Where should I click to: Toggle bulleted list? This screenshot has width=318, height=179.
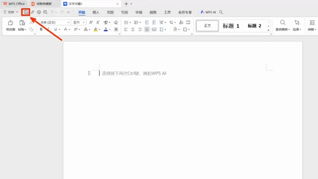[x=126, y=23]
